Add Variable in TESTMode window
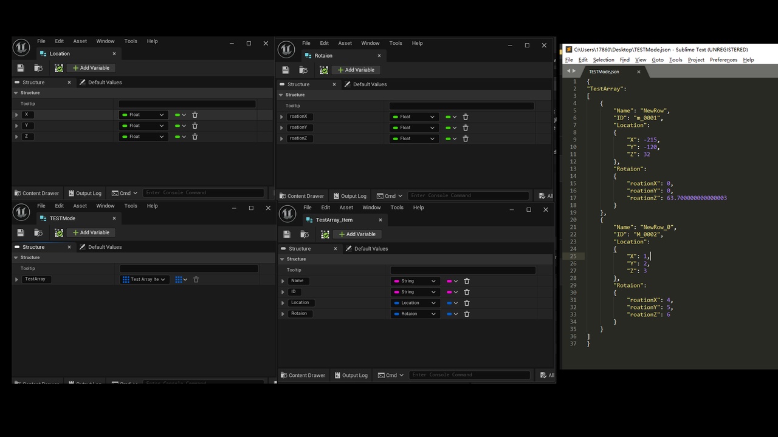778x437 pixels. coord(91,232)
